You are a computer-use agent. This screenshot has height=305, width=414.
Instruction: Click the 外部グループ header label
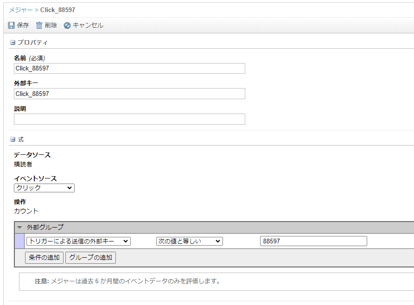pyautogui.click(x=45, y=227)
